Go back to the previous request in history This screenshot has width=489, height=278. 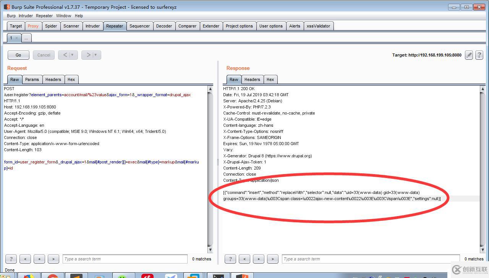[65, 55]
